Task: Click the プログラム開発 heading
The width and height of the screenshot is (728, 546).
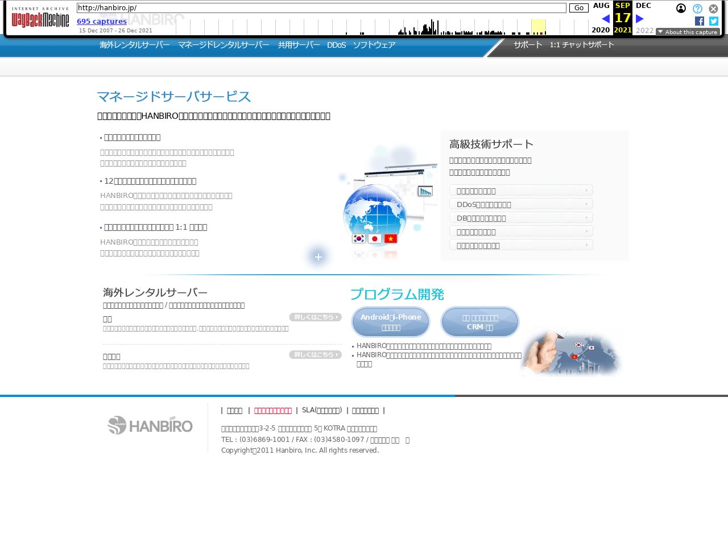Action: pos(397,295)
